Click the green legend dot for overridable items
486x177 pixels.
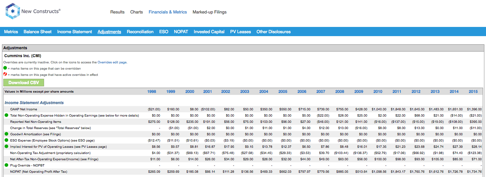5,68
